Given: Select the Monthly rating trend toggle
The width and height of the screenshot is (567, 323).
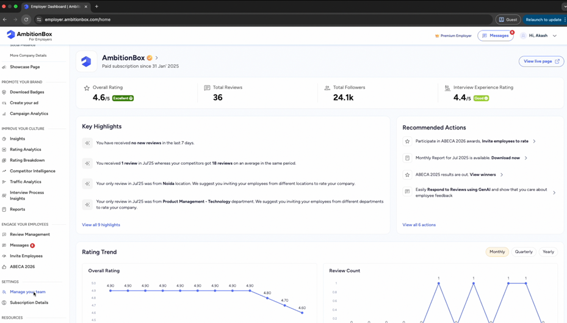Looking at the screenshot, I should pos(497,252).
